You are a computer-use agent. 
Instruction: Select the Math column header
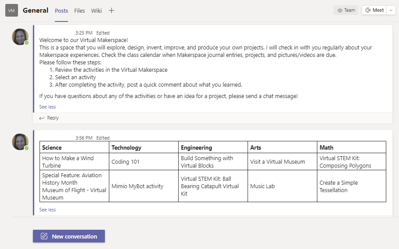pyautogui.click(x=352, y=147)
